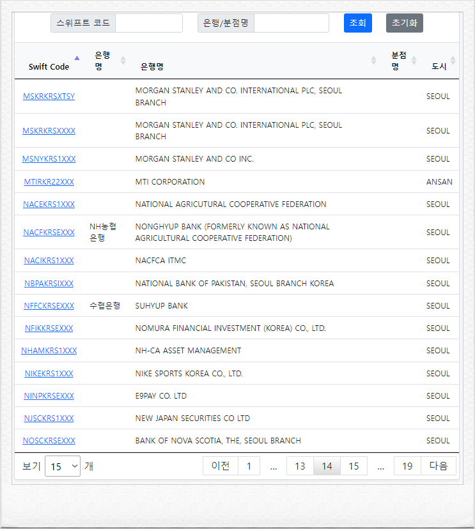Select NIKE SPORTS KOREA CO., LTD. cell
This screenshot has height=529, width=475.
coord(189,374)
